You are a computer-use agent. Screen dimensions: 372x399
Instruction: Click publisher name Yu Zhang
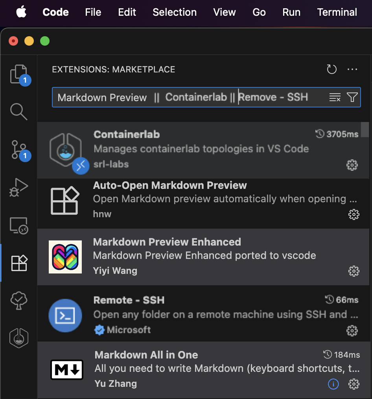(x=116, y=384)
